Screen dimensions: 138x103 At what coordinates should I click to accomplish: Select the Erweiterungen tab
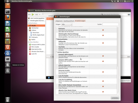click(80, 21)
